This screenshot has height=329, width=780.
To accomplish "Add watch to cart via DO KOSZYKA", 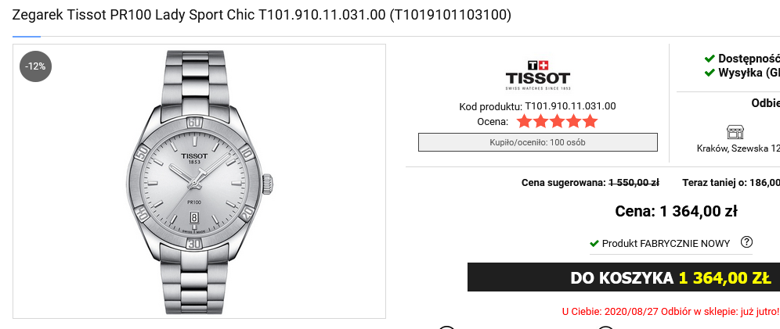I will (x=624, y=277).
